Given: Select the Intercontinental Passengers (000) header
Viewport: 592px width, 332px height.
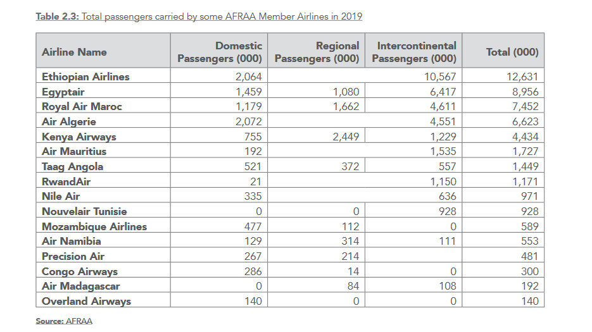Looking at the screenshot, I should [x=414, y=52].
